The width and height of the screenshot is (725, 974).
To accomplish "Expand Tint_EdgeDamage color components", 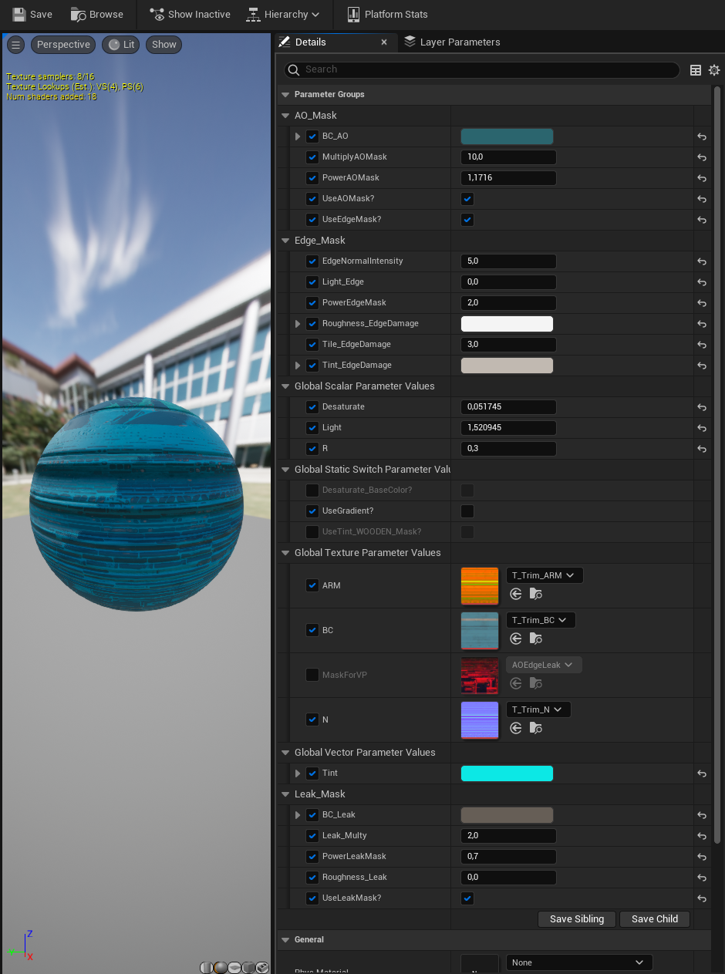I will tap(298, 366).
